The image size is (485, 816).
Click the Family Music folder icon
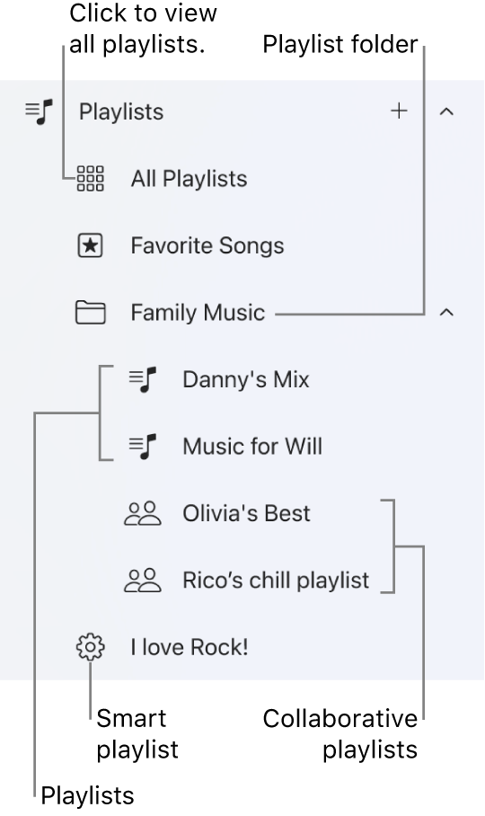click(91, 312)
